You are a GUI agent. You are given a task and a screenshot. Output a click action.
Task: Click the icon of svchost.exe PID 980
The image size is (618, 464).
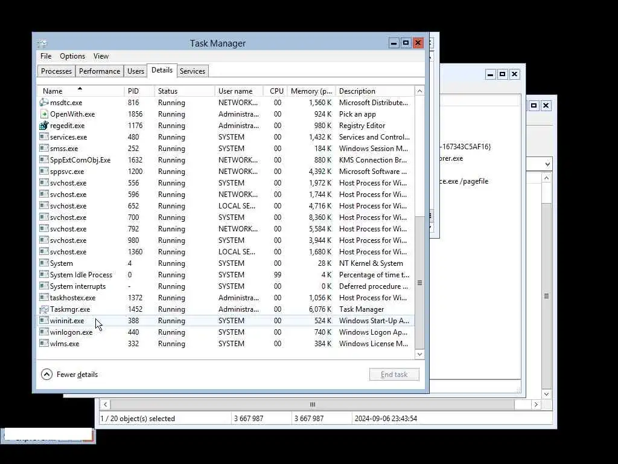(43, 239)
